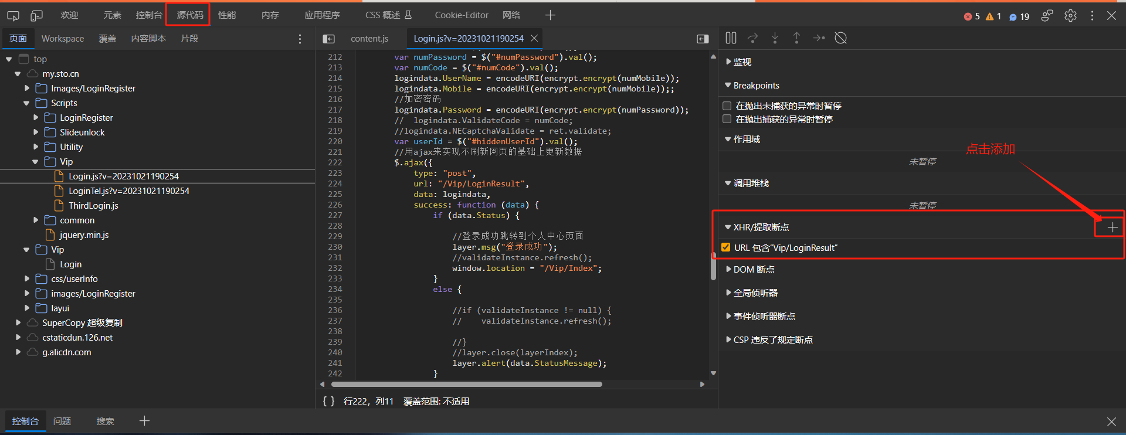Pause script execution
Screen dimensions: 1126x435
[731, 38]
